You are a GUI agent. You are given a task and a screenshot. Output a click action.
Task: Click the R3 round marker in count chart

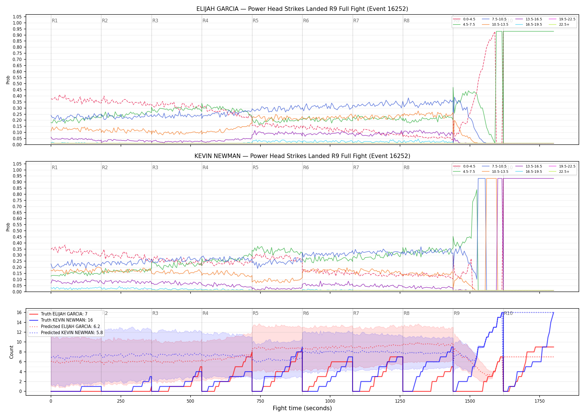[x=155, y=313]
